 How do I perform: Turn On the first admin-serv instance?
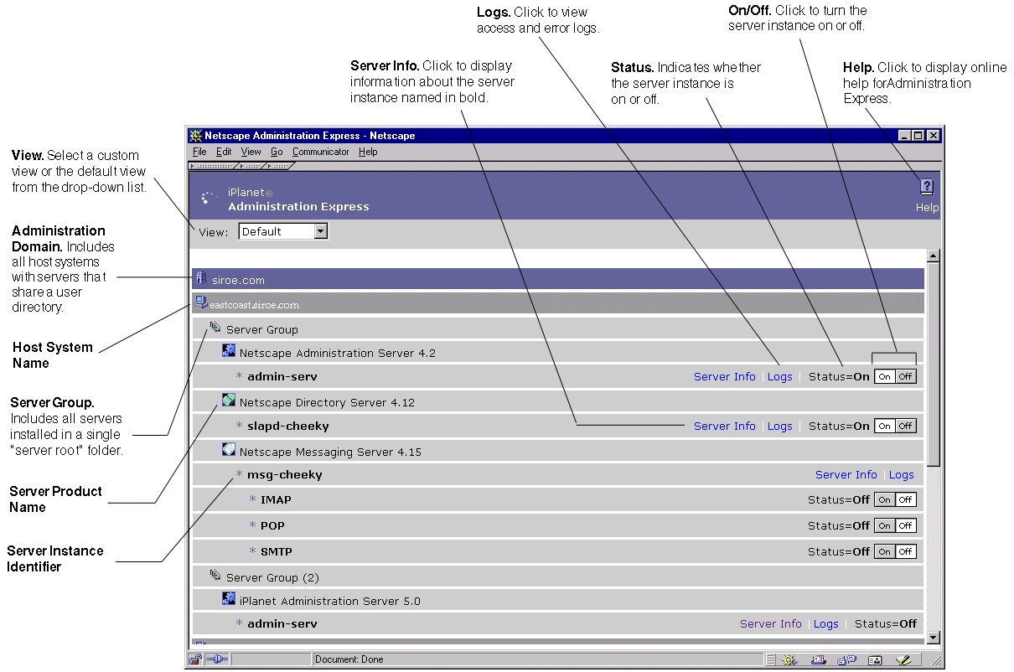pos(885,377)
